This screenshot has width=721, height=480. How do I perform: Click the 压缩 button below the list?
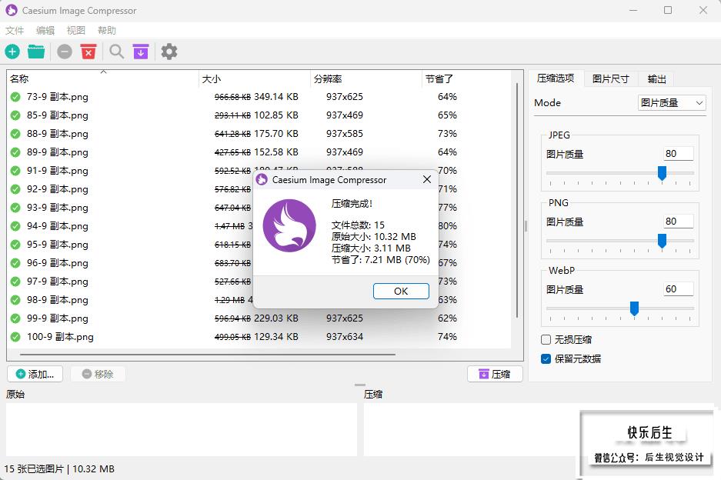pos(495,375)
